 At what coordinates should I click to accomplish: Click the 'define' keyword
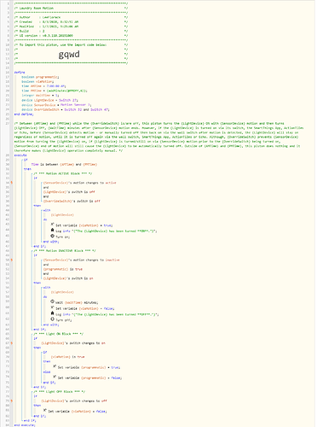[x=20, y=73]
